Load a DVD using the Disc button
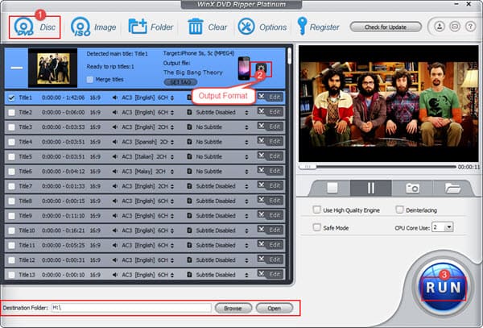This screenshot has width=483, height=328. 35,27
